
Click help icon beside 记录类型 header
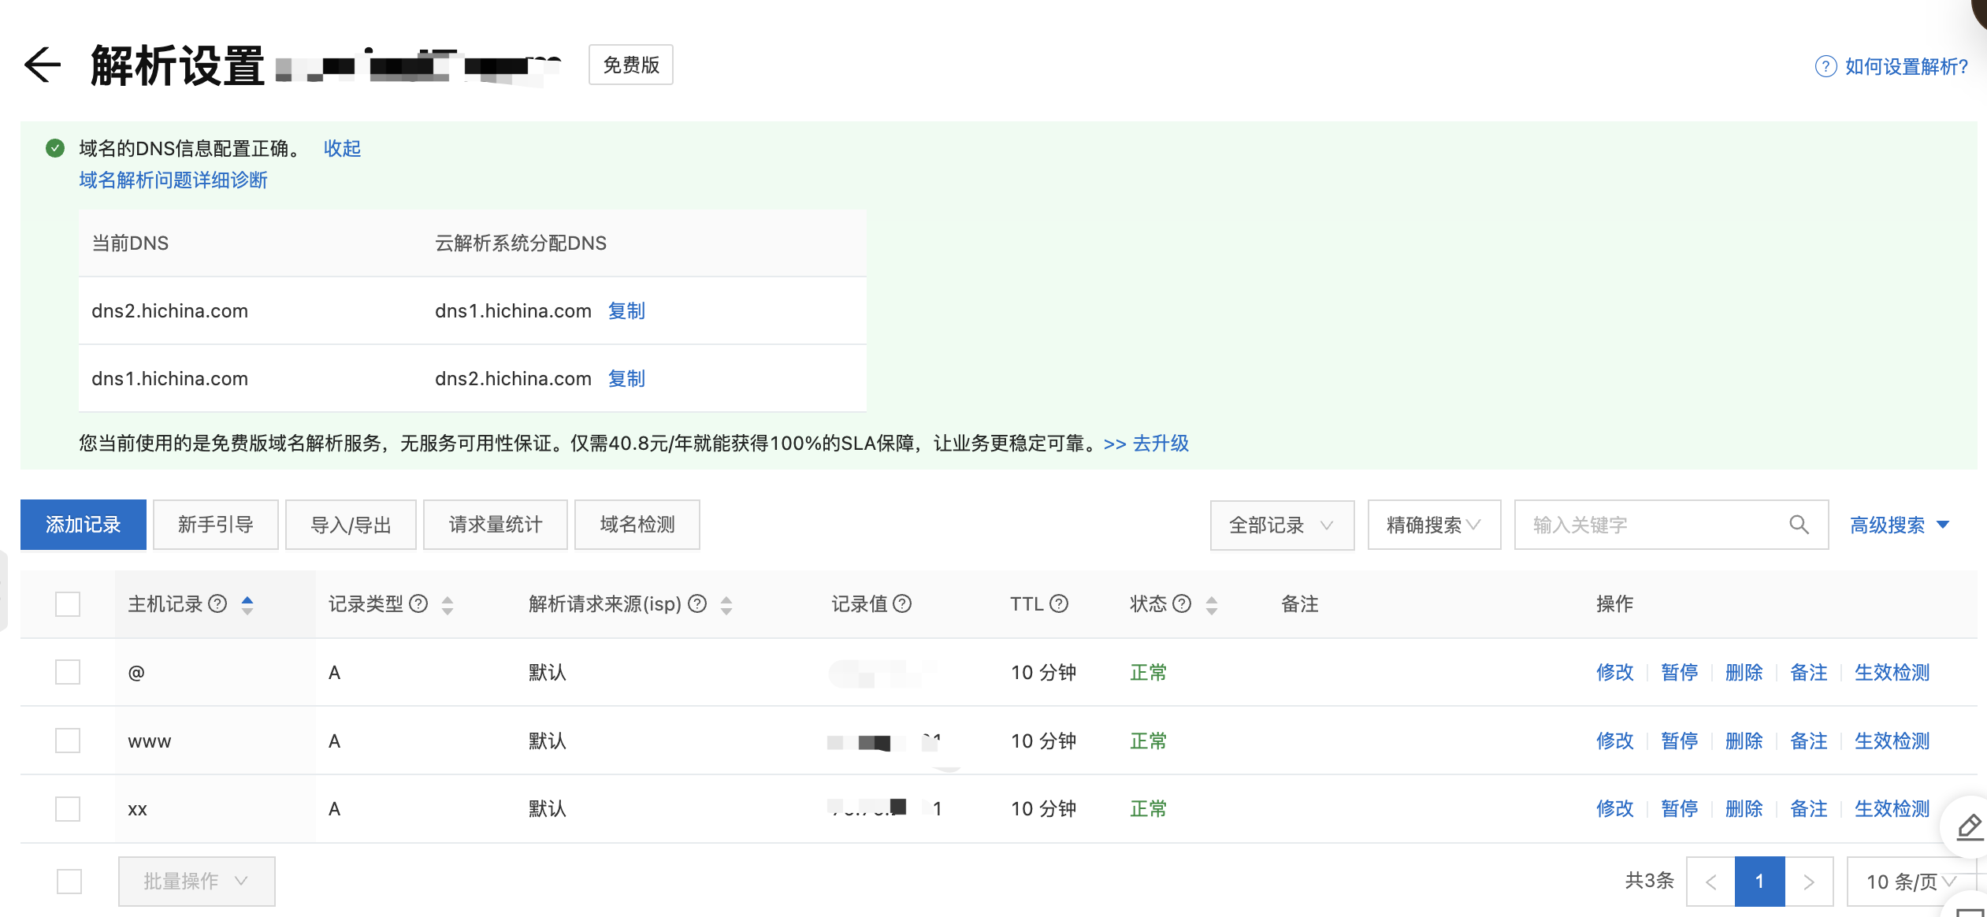point(419,603)
